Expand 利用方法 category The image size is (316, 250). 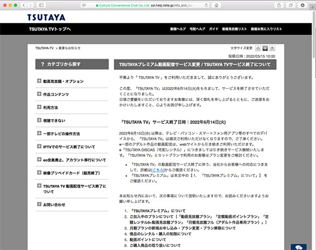tap(72, 108)
